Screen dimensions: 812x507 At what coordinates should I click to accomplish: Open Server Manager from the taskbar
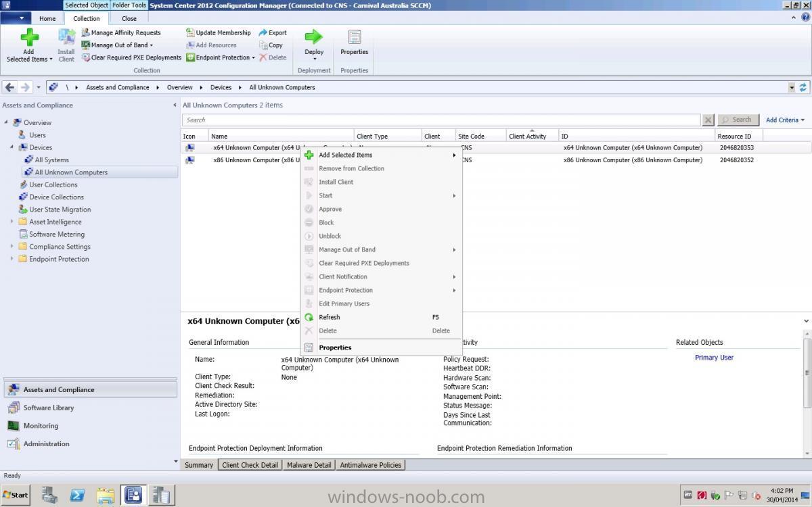coord(49,495)
